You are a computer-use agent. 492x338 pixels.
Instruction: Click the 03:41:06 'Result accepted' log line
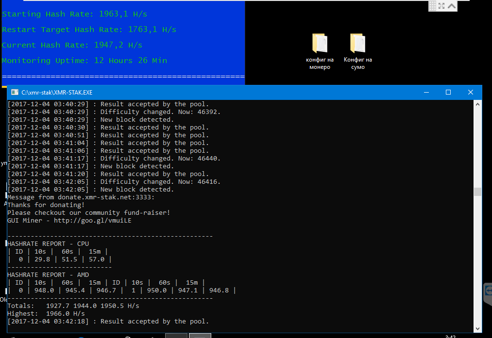coord(108,151)
